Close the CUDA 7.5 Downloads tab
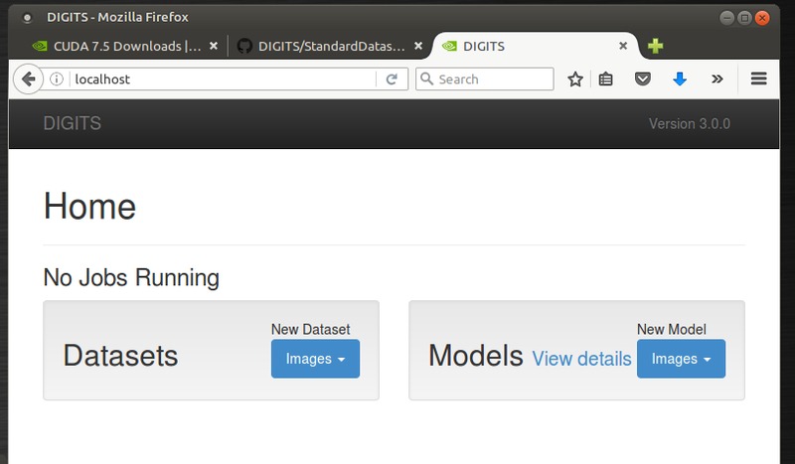Screen dimensions: 795x464 (213, 46)
